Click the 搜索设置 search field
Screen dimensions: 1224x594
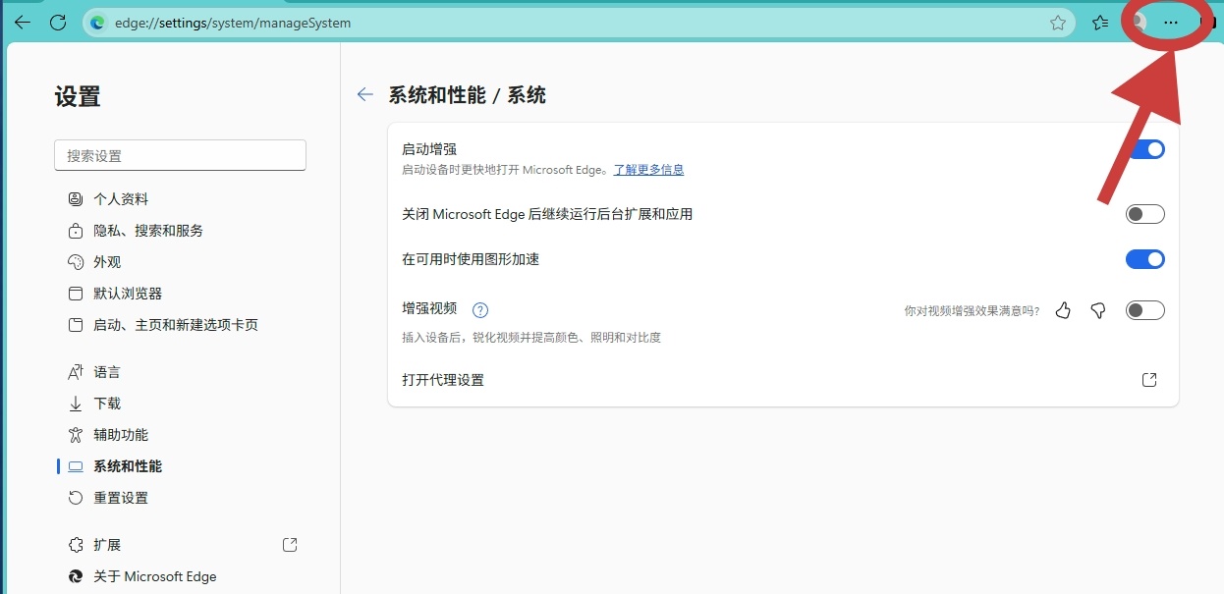[180, 154]
